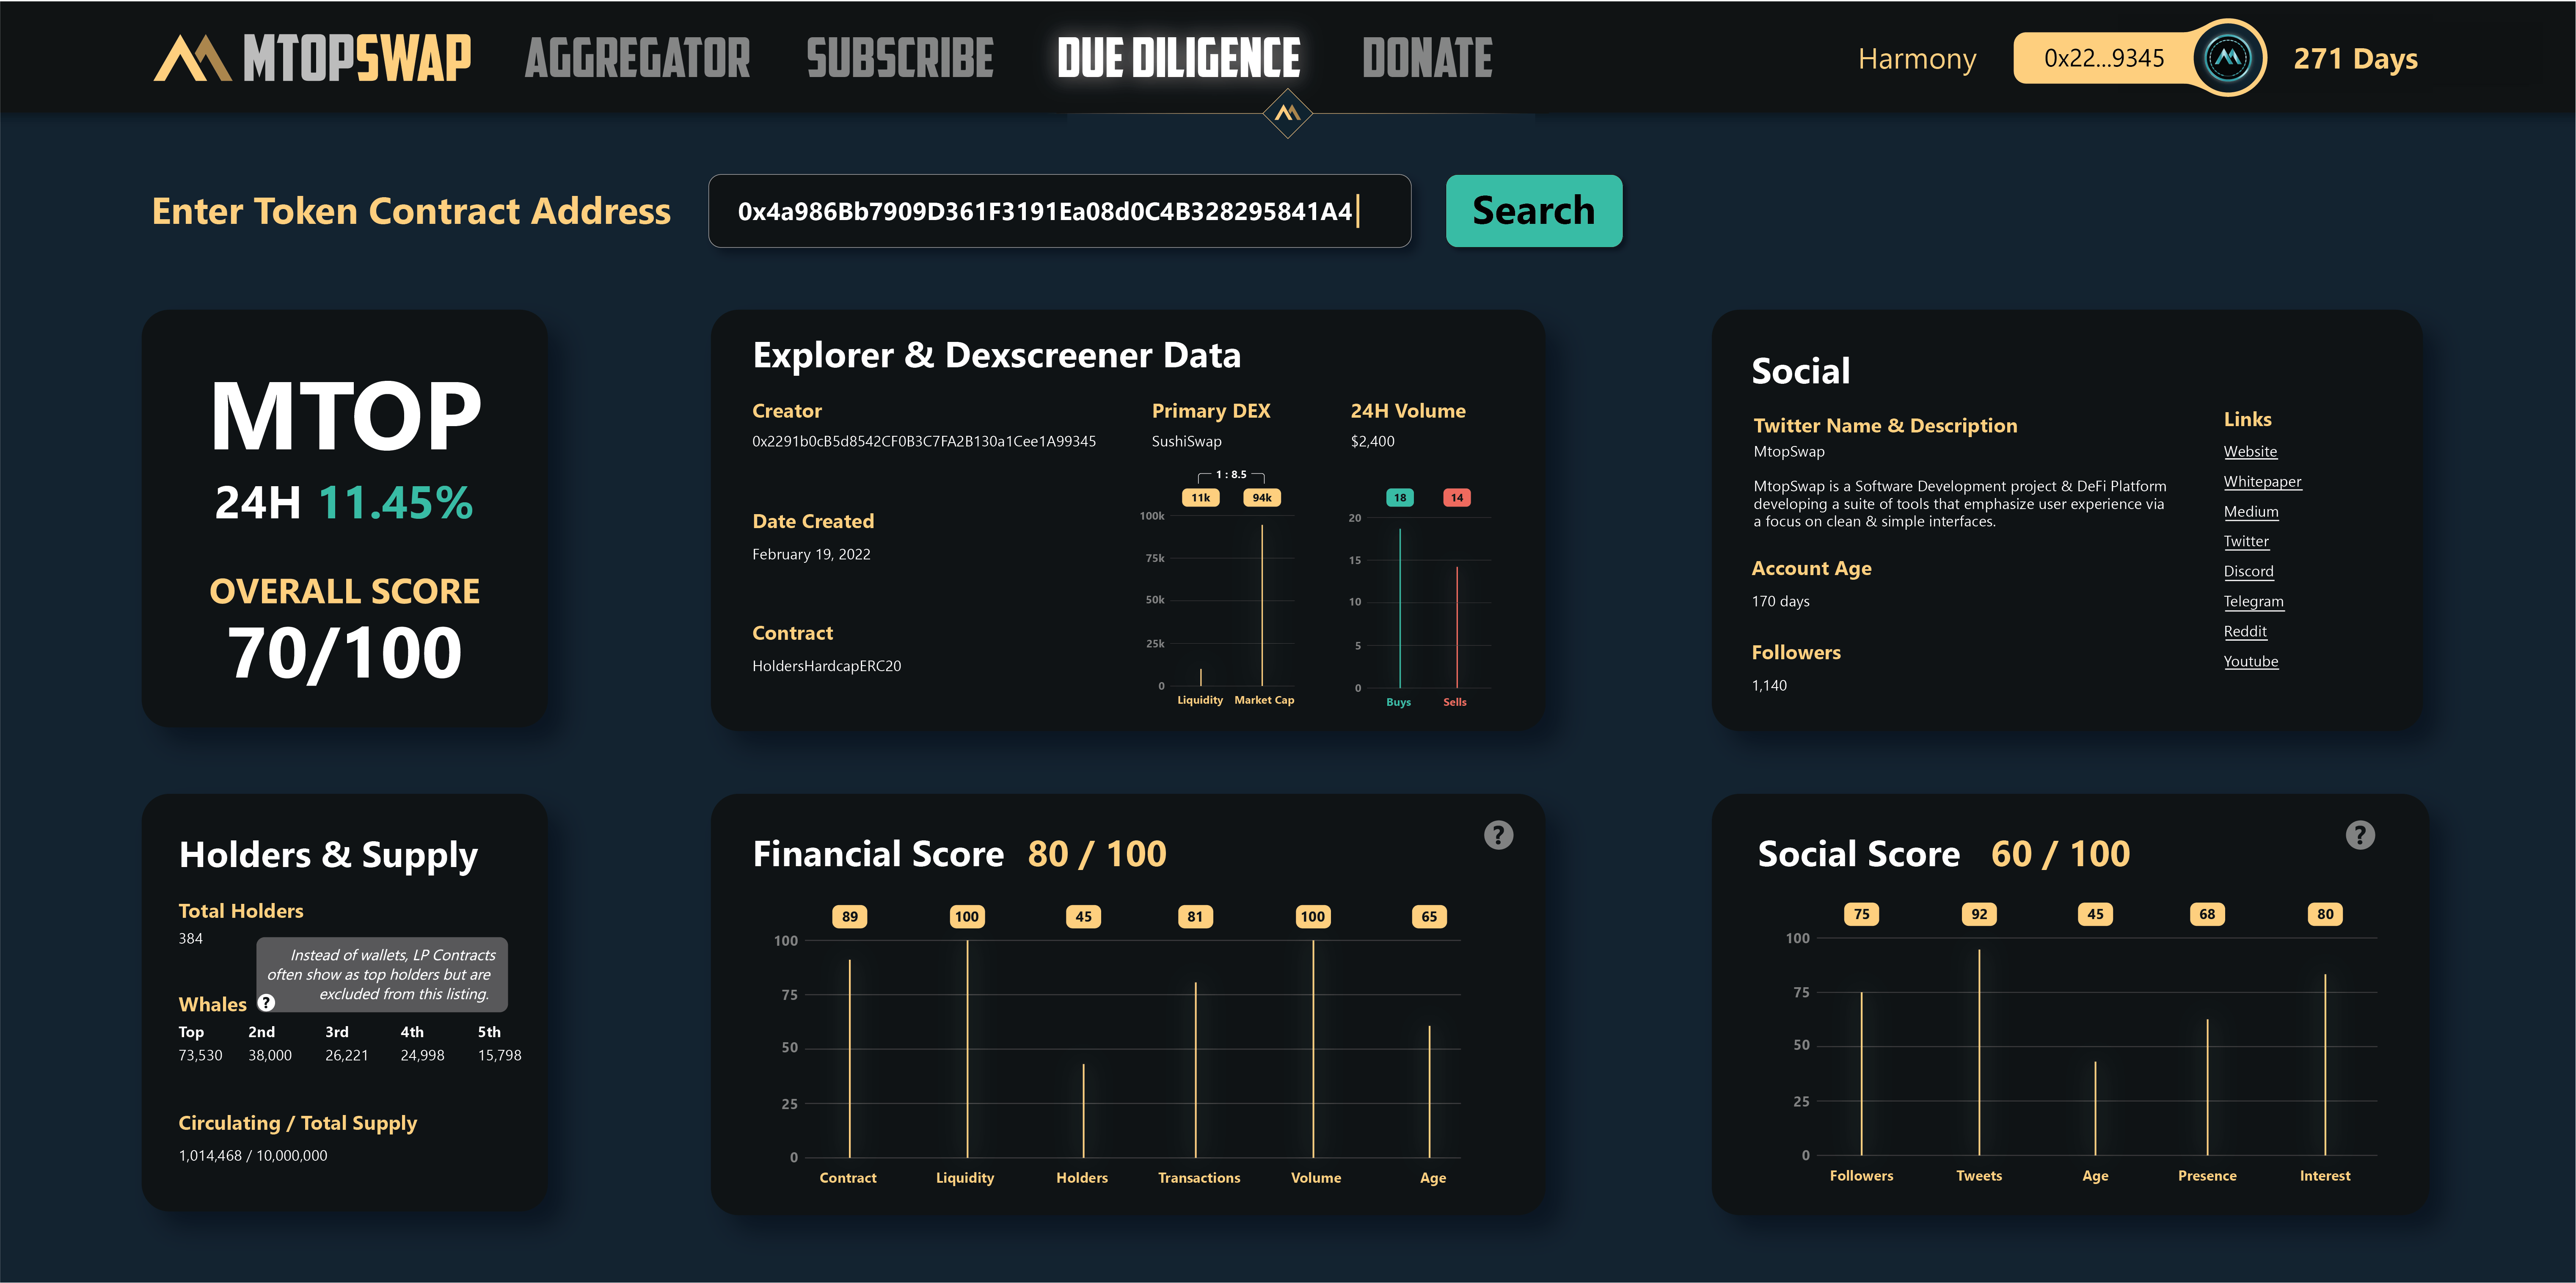2576x1283 pixels.
Task: Click the Interest axis label
Action: coord(2325,1176)
